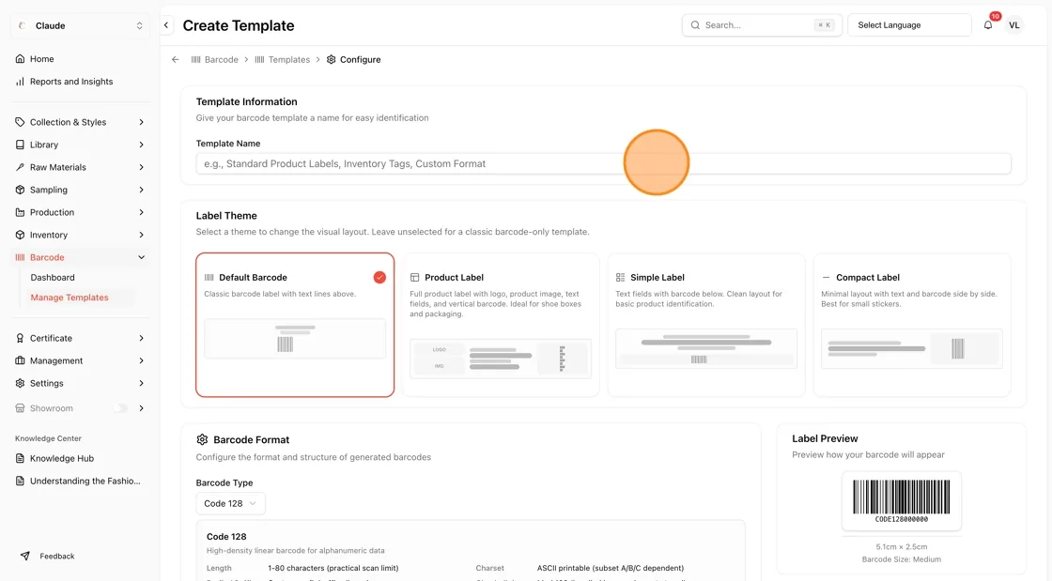This screenshot has width=1052, height=581.
Task: Expand the Collection & Styles chevron
Action: [x=141, y=122]
